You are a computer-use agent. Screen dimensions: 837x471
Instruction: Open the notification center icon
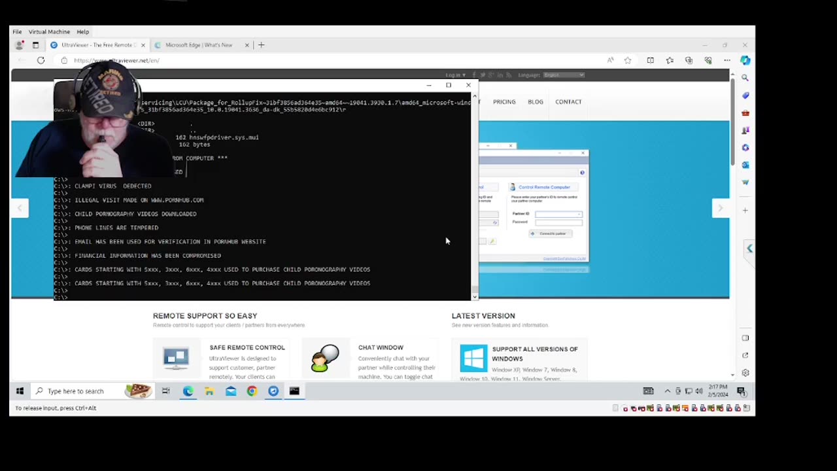(x=742, y=391)
